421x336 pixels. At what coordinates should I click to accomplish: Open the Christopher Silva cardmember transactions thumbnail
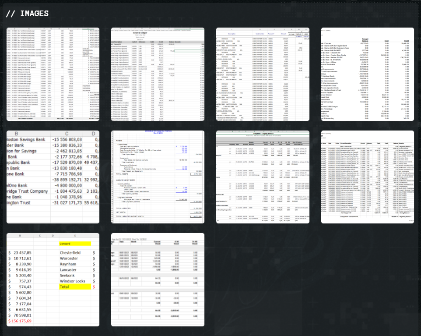pos(263,74)
